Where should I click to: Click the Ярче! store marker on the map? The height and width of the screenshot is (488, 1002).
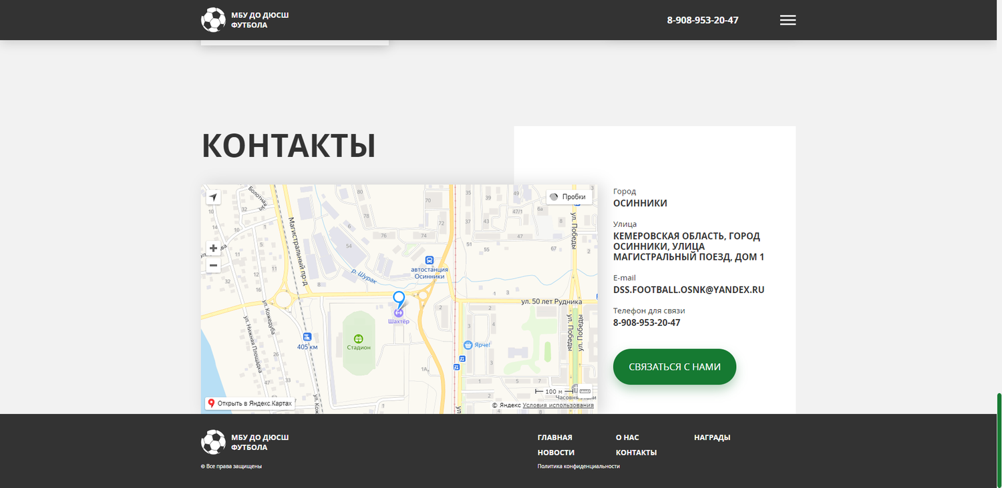point(468,344)
